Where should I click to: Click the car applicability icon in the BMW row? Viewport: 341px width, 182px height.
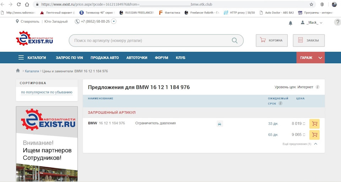tap(220, 124)
